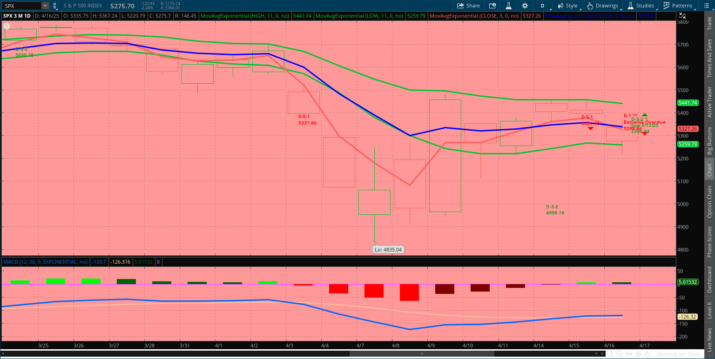Click the round info marker at chart top-left
Image resolution: width=715 pixels, height=359 pixels.
(7, 27)
